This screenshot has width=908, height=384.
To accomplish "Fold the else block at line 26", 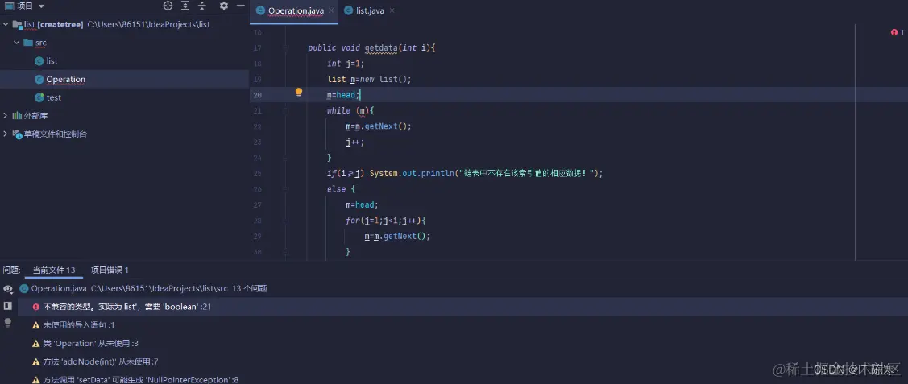I will 286,189.
